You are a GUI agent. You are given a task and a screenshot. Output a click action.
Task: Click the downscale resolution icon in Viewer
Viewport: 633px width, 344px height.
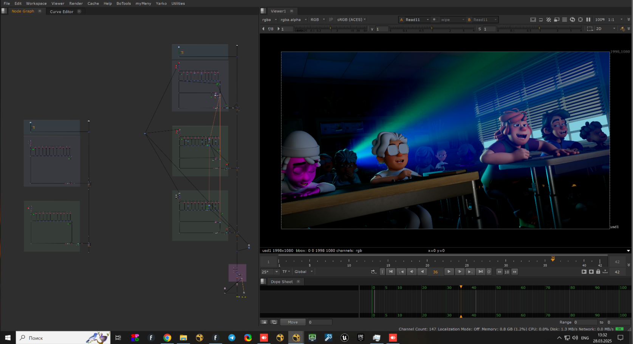tap(557, 20)
